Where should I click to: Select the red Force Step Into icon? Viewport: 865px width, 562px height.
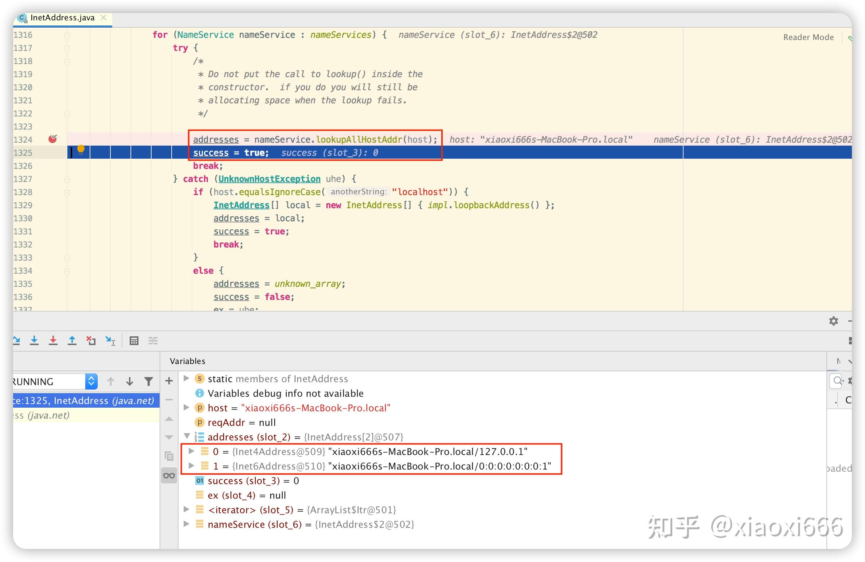[x=54, y=340]
